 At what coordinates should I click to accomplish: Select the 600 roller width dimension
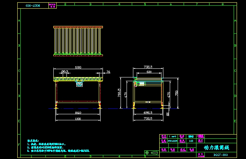pyautogui.click(x=149, y=72)
